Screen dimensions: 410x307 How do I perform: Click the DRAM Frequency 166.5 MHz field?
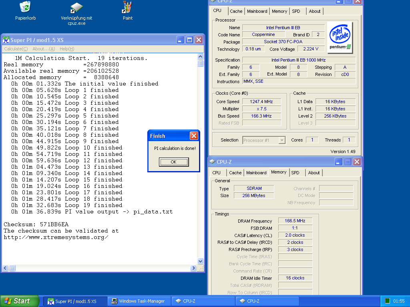(x=295, y=221)
